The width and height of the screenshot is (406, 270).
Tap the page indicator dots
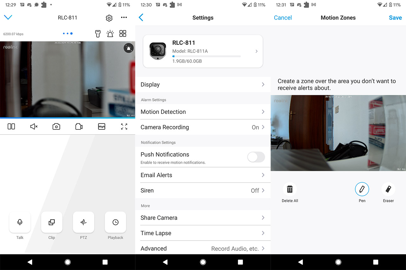point(68,34)
